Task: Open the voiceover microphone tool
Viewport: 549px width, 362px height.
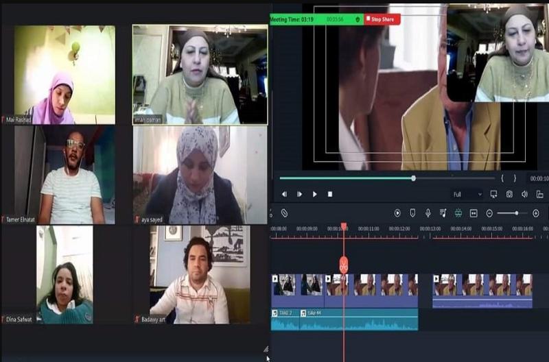Action: pos(428,213)
